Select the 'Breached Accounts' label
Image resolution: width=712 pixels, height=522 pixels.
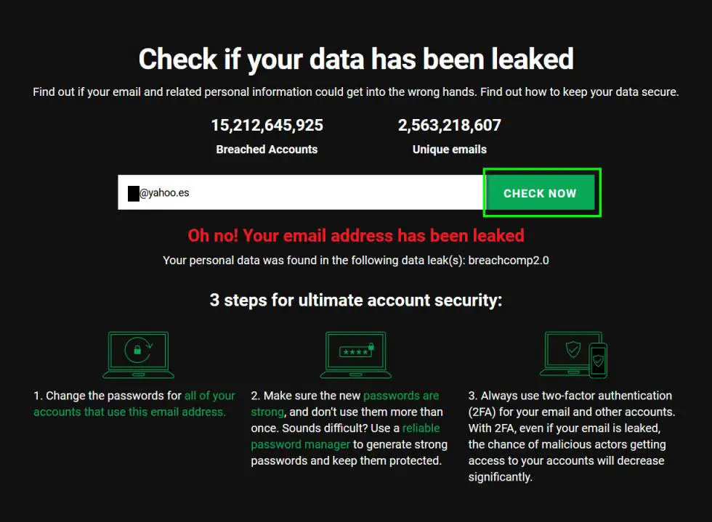(267, 150)
